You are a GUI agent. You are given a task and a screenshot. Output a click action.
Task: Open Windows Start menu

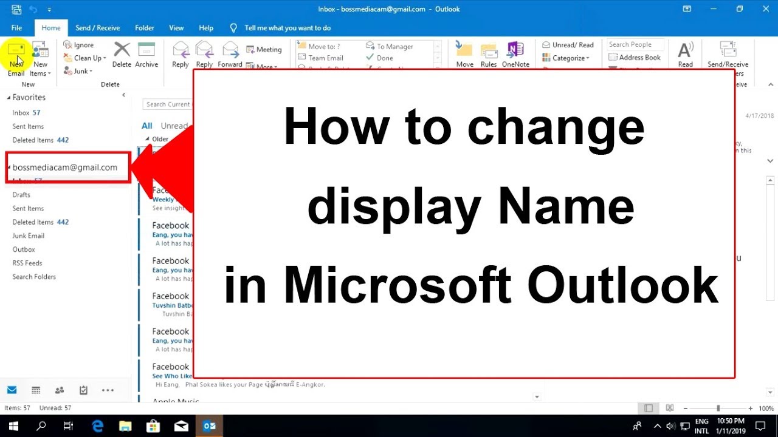click(x=13, y=425)
